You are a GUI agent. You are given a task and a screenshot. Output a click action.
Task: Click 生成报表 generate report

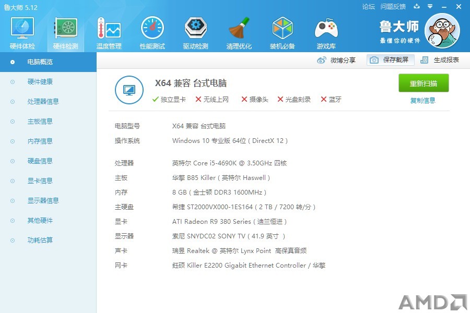[x=440, y=60]
